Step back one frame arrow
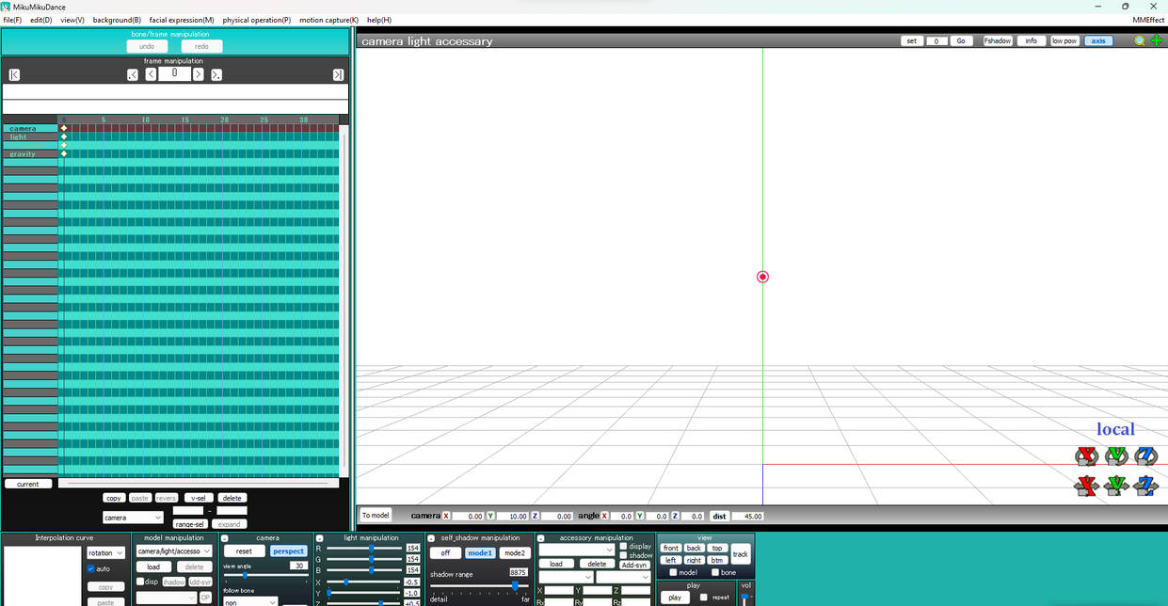This screenshot has height=606, width=1168. tap(151, 74)
